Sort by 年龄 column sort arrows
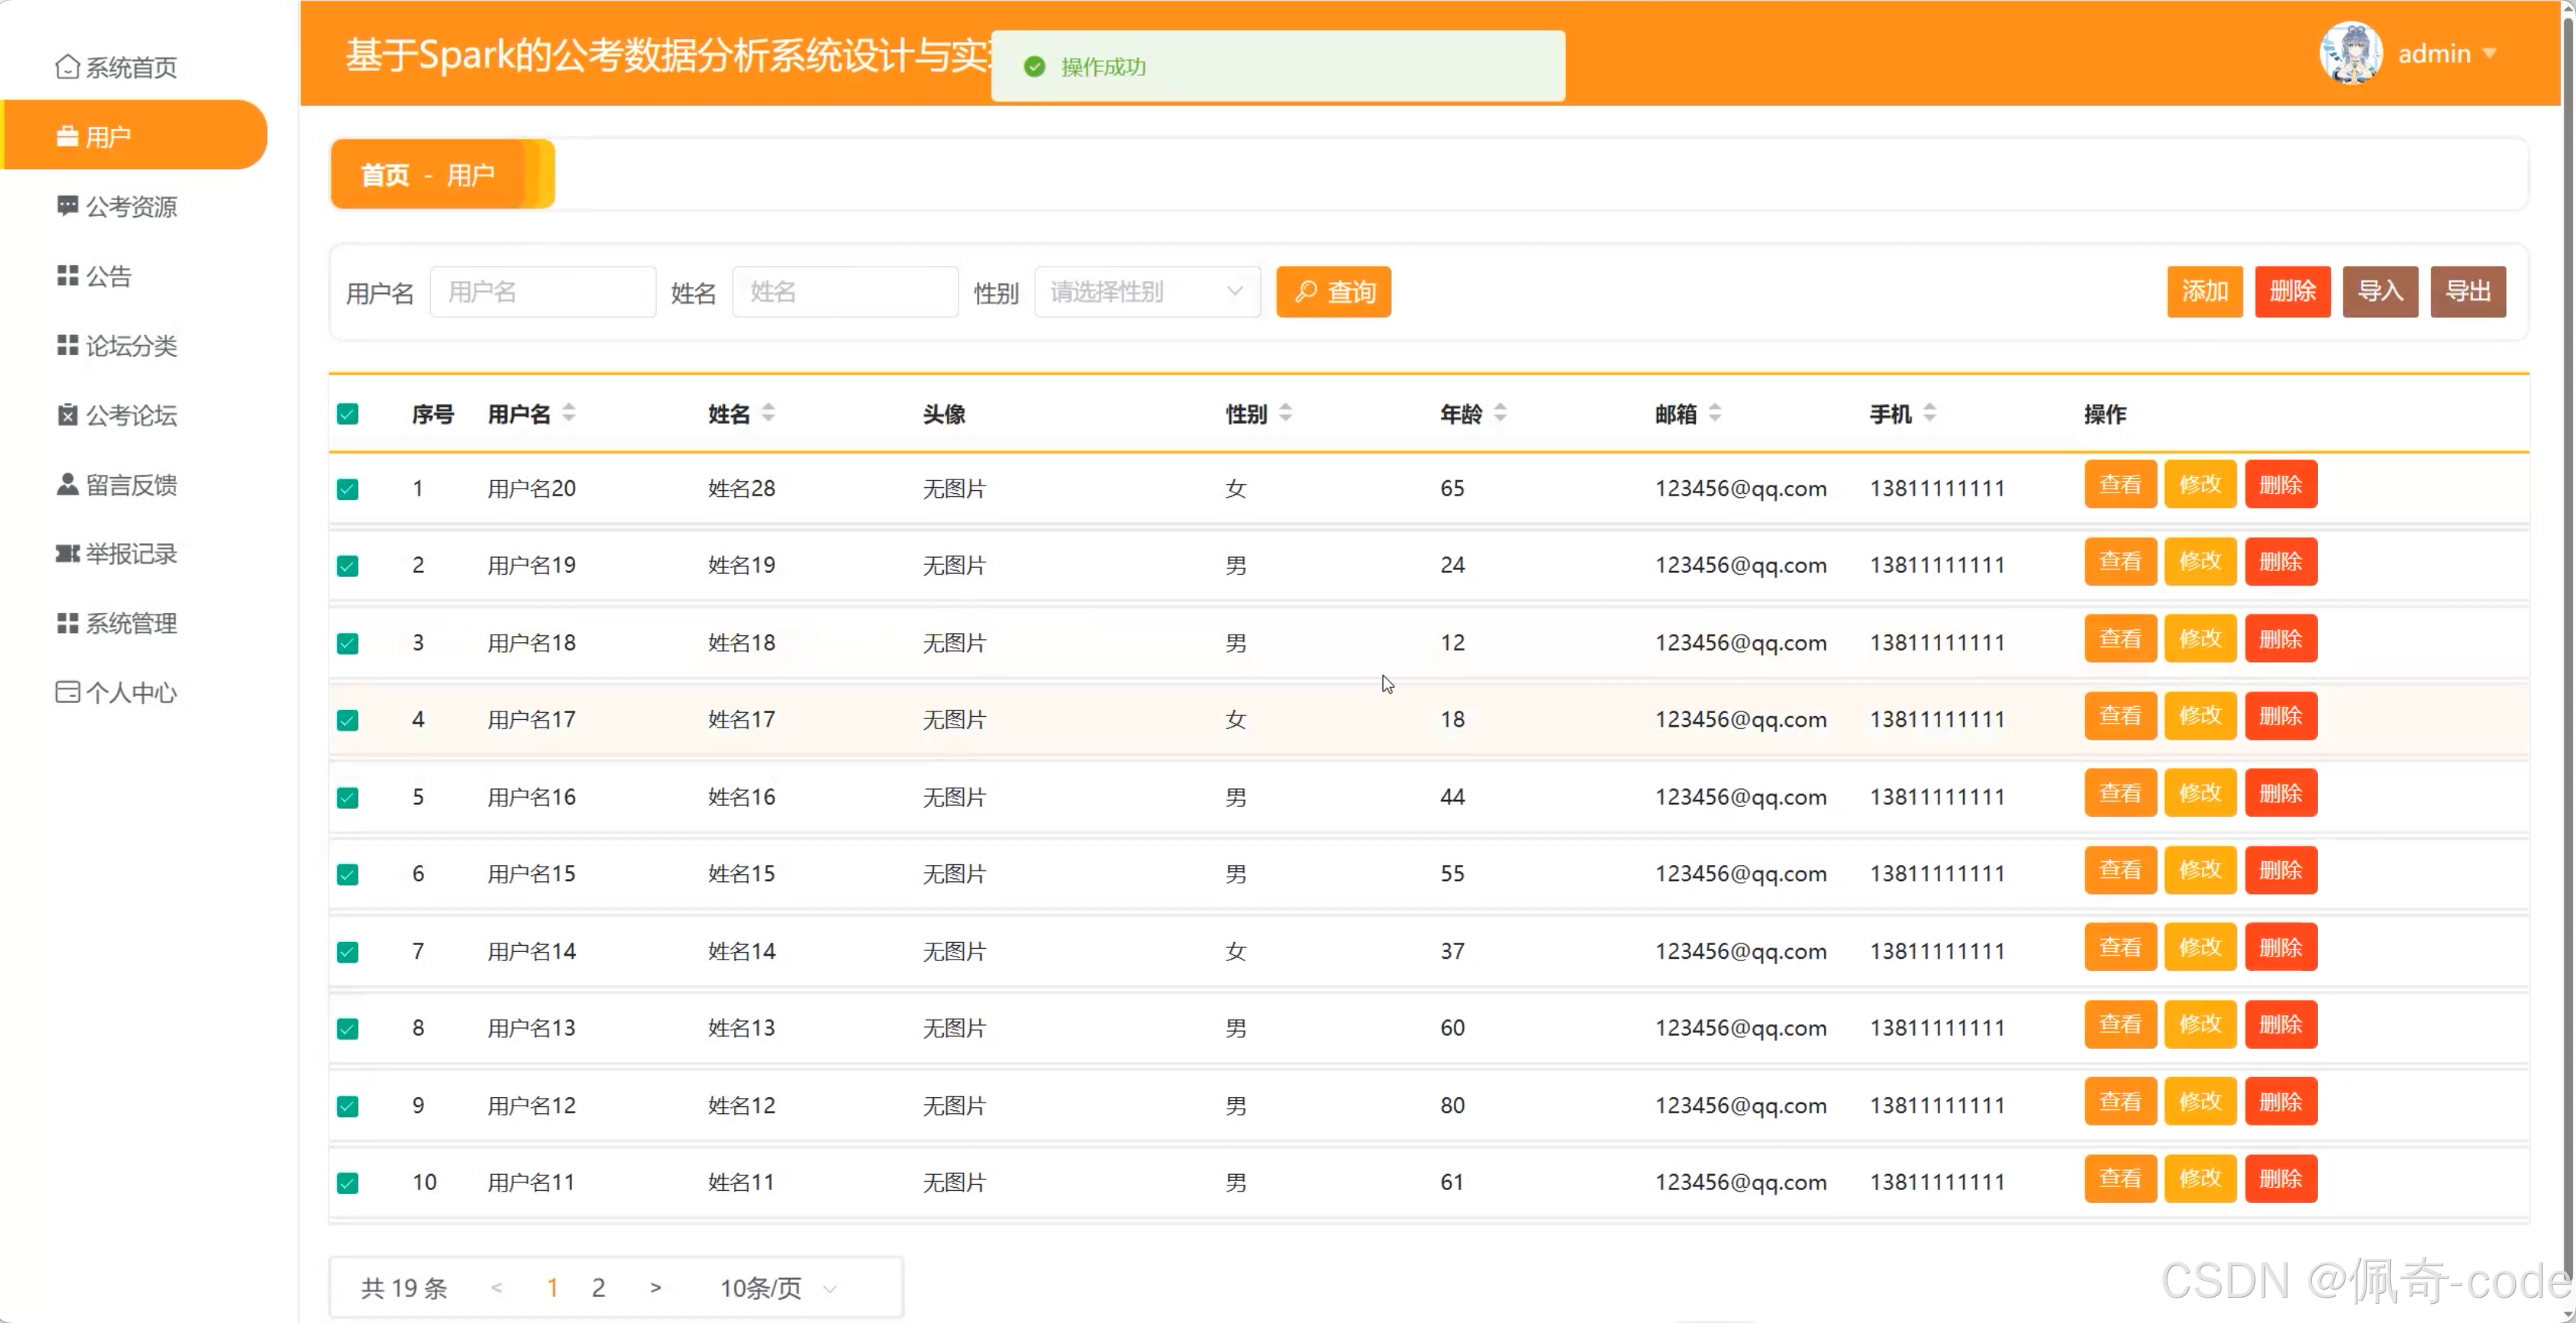Viewport: 2576px width, 1323px height. pos(1500,413)
